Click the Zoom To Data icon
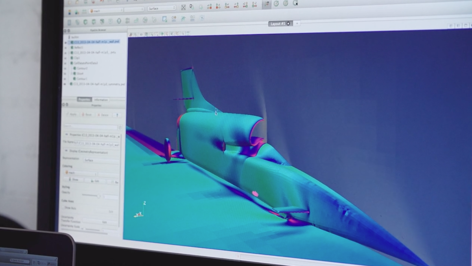This screenshot has width=472, height=266. click(x=192, y=7)
